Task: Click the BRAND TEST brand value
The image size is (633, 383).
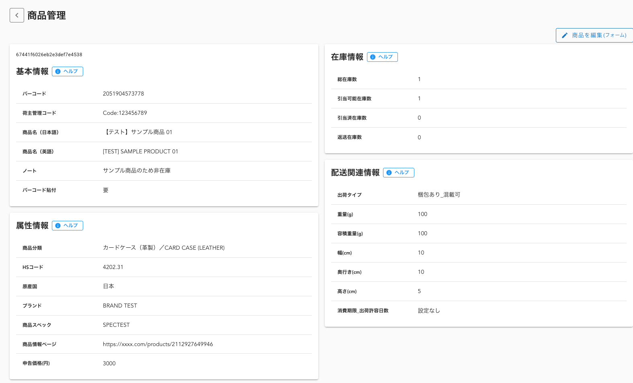Action: pos(120,306)
